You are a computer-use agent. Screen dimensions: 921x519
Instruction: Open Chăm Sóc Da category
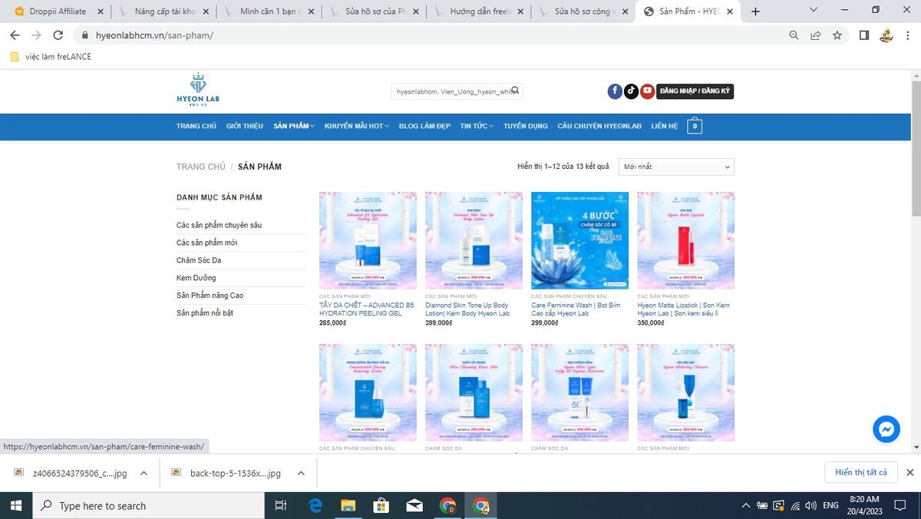point(199,260)
